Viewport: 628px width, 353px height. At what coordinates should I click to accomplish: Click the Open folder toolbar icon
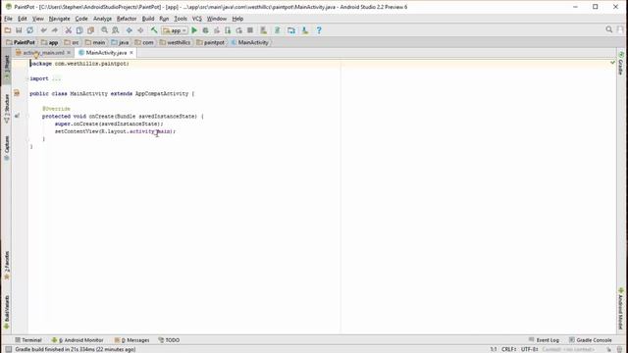(x=8, y=30)
